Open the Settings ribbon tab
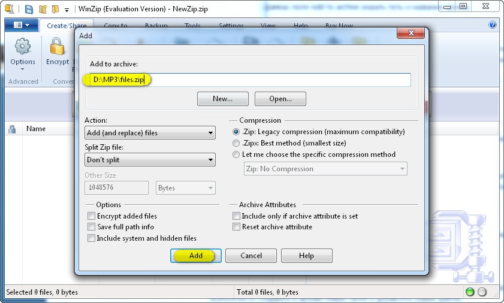Viewport: 504px width, 303px height. [x=231, y=25]
